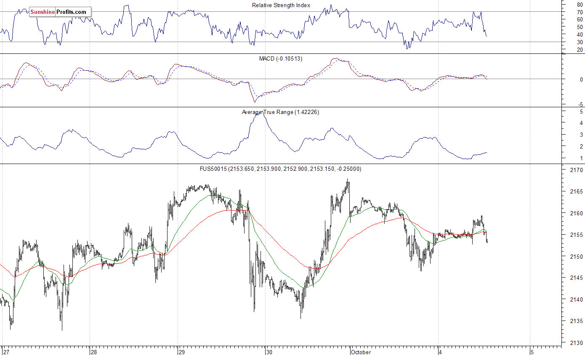The image size is (585, 355).
Task: Click the date label 27 on axis
Action: click(x=5, y=352)
